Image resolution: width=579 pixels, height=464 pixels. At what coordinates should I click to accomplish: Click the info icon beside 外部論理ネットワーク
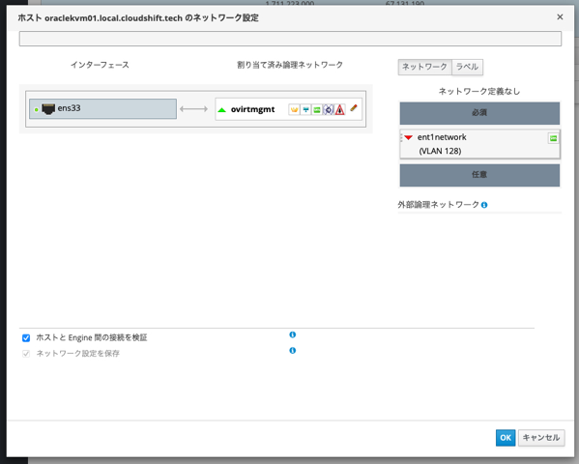484,205
